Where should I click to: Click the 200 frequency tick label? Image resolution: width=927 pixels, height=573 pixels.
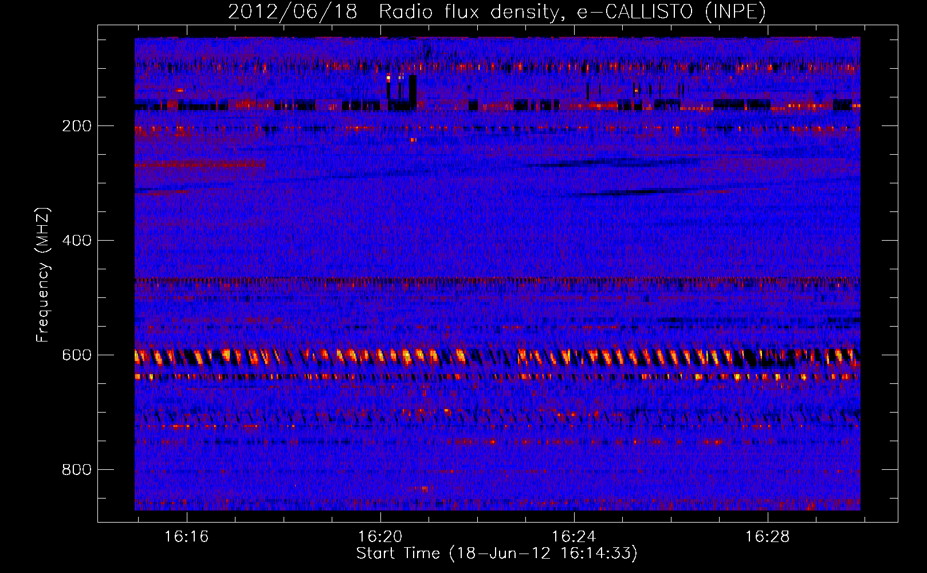77,126
